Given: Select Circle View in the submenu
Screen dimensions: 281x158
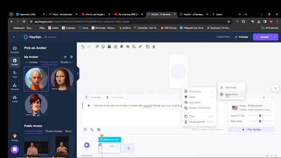Looking at the screenshot, I should click(x=231, y=94).
